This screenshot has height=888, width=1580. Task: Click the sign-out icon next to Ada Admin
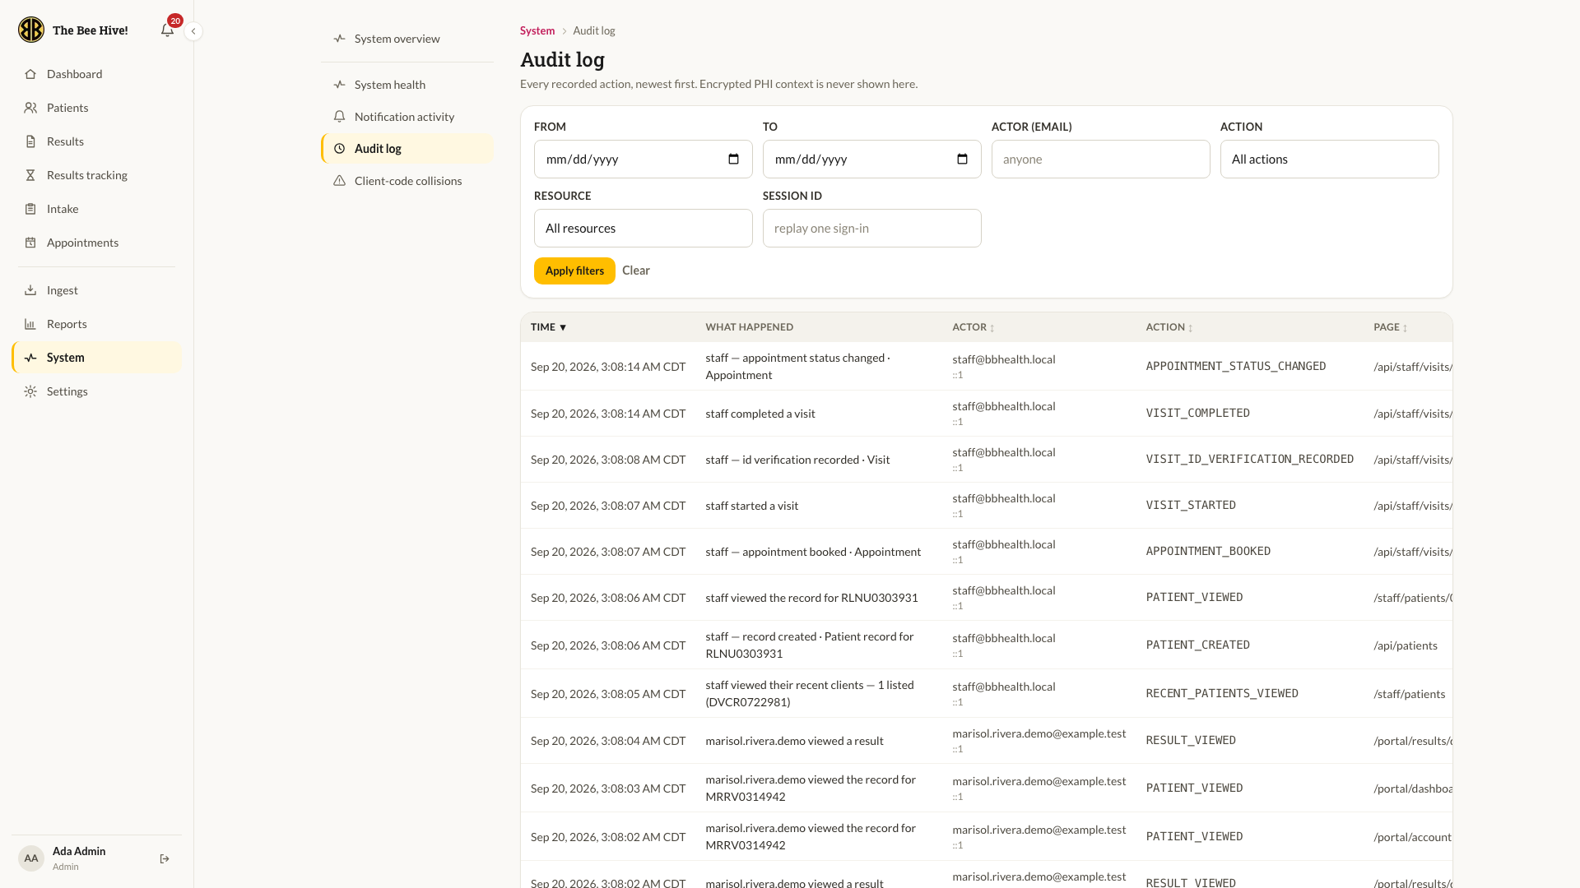pos(165,858)
